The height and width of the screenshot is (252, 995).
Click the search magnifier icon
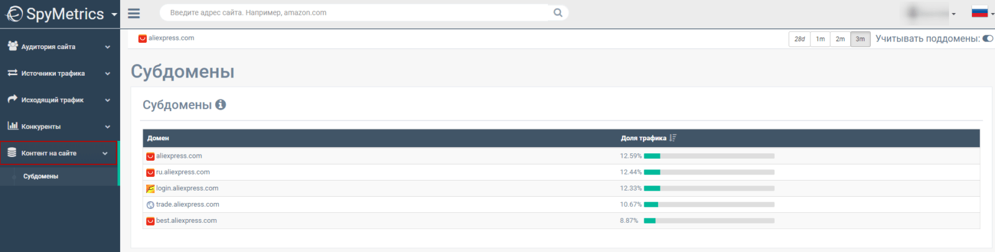click(x=558, y=12)
